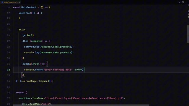
Task: Place cursor on 'axios' text
Action: [22, 29]
